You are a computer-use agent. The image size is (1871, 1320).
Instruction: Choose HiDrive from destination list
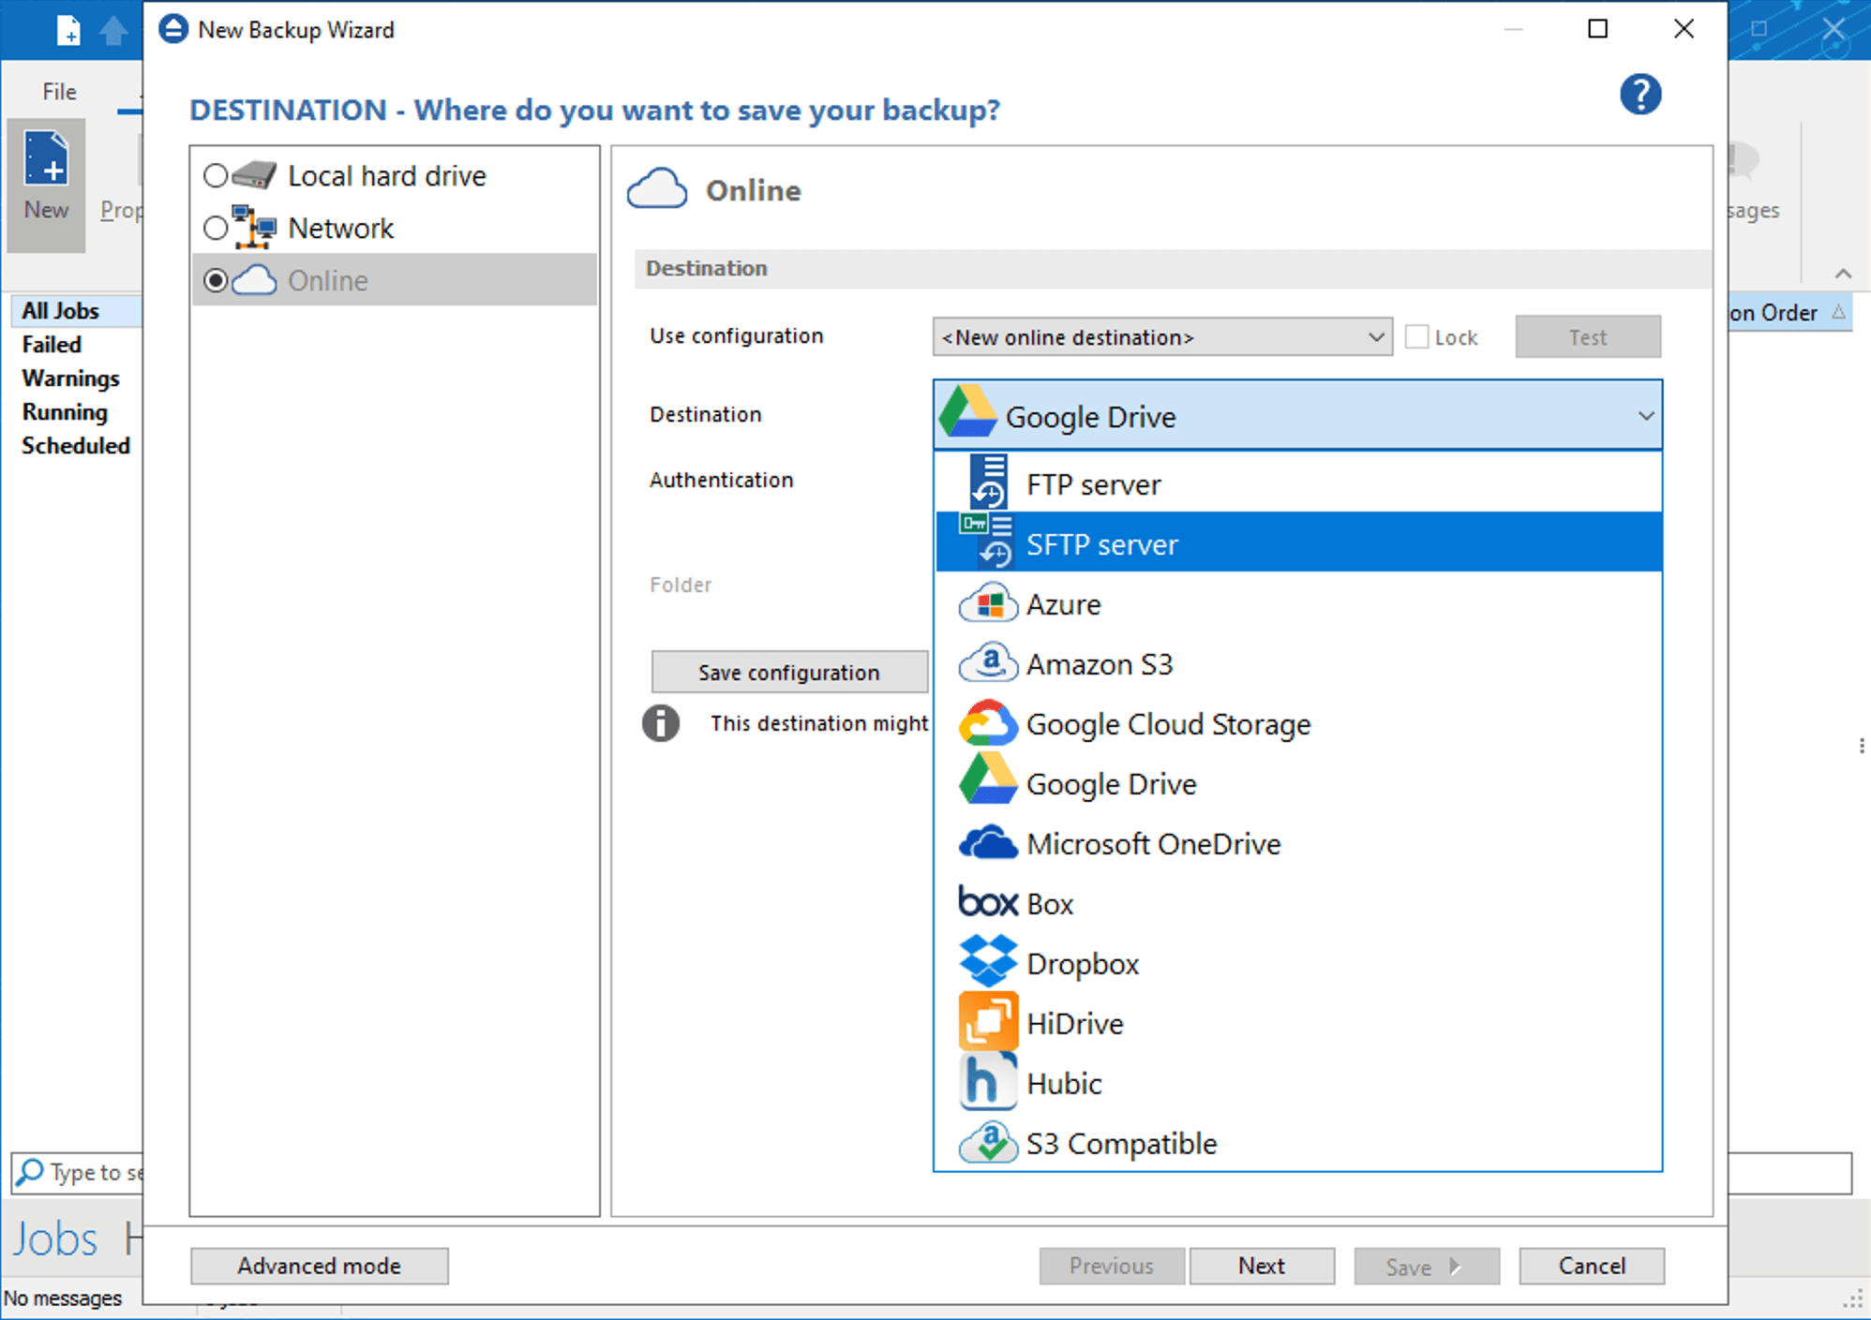(x=1298, y=1023)
